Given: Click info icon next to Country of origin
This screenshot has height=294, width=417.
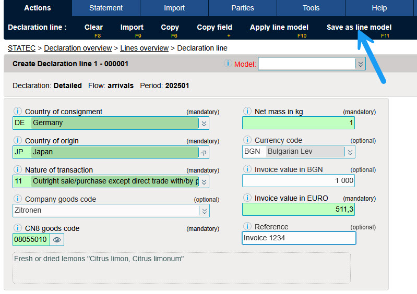Looking at the screenshot, I should click(x=17, y=141).
